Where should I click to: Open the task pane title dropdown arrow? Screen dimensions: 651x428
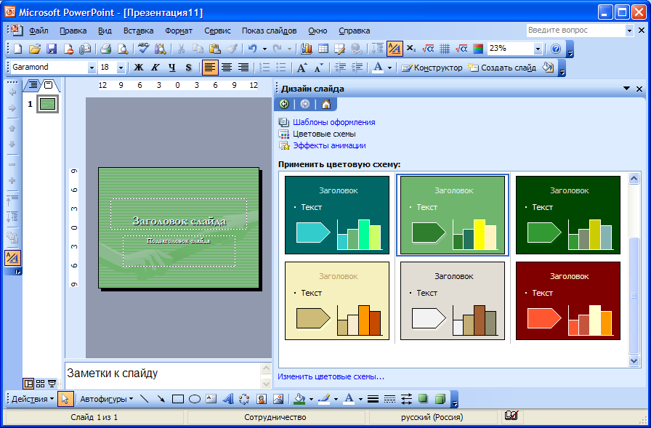point(626,89)
